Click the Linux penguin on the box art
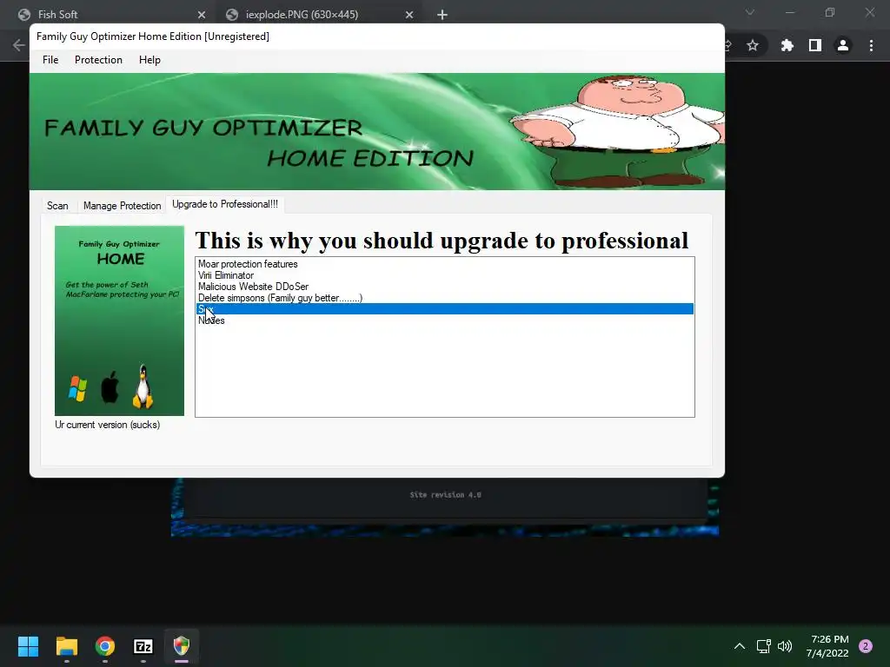The image size is (890, 667). pos(143,386)
